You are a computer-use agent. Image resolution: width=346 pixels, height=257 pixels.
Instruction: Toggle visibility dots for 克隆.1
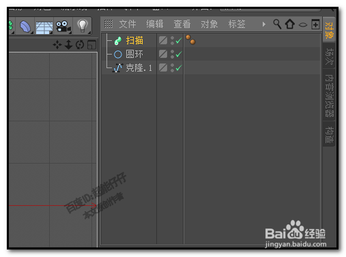172,67
